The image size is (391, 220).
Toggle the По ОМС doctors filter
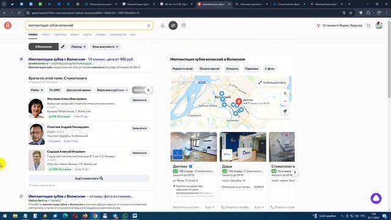[54, 90]
